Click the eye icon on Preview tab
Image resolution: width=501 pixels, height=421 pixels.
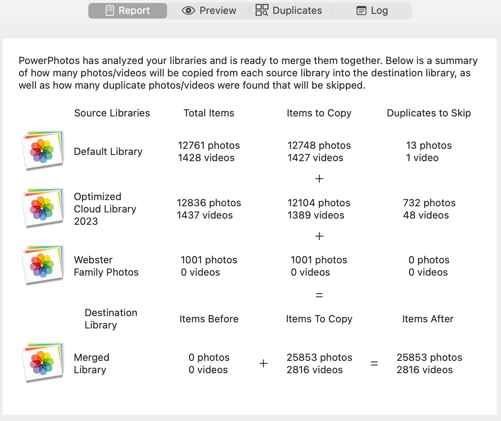pos(188,11)
